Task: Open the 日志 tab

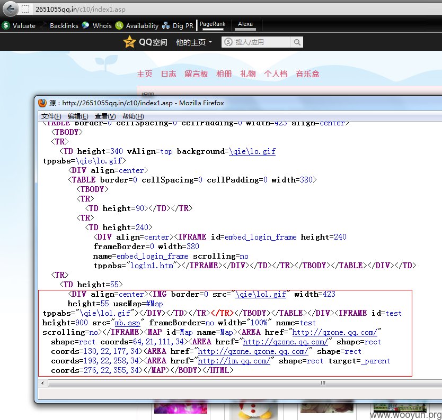Action: [x=169, y=74]
